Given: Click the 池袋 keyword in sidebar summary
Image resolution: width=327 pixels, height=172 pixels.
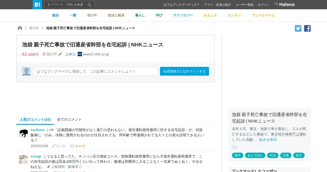Looking at the screenshot, I should (264, 129).
